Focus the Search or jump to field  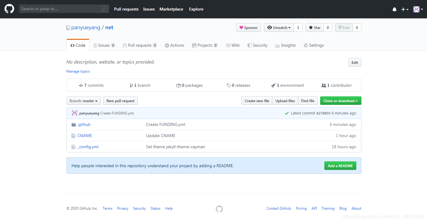[x=64, y=9]
